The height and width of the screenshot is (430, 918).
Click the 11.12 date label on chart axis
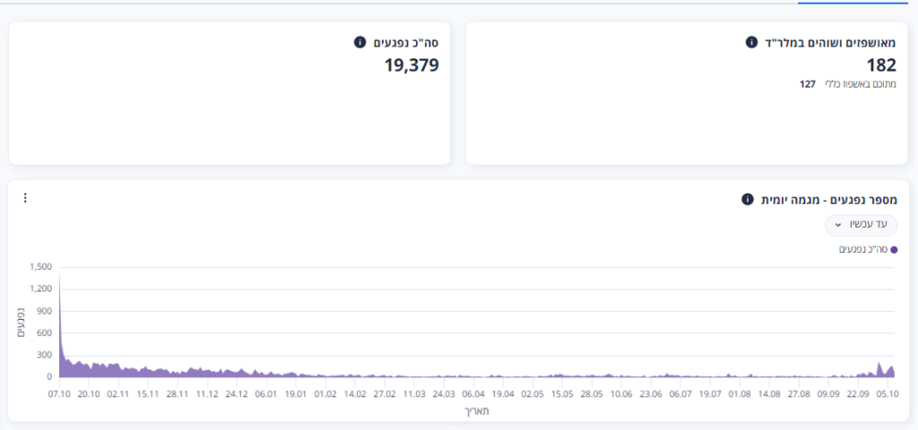tap(207, 394)
